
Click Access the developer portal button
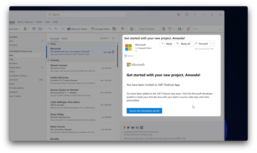click(144, 111)
